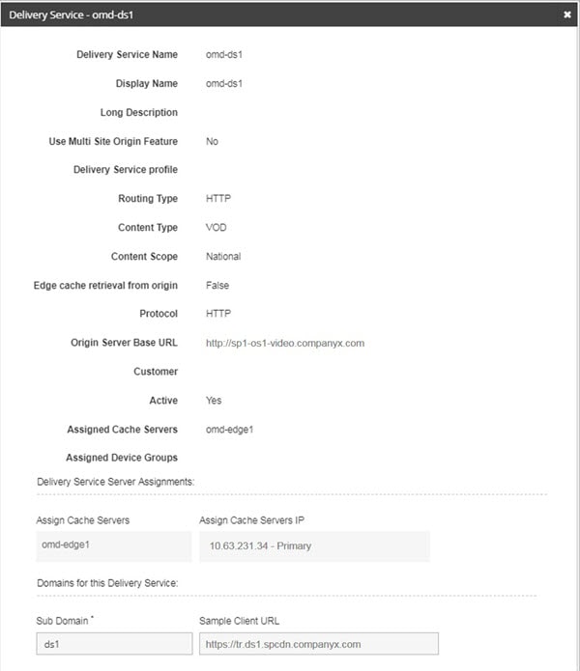Click the Delivery Service Name value omd-ds1
This screenshot has height=671, width=580.
224,55
